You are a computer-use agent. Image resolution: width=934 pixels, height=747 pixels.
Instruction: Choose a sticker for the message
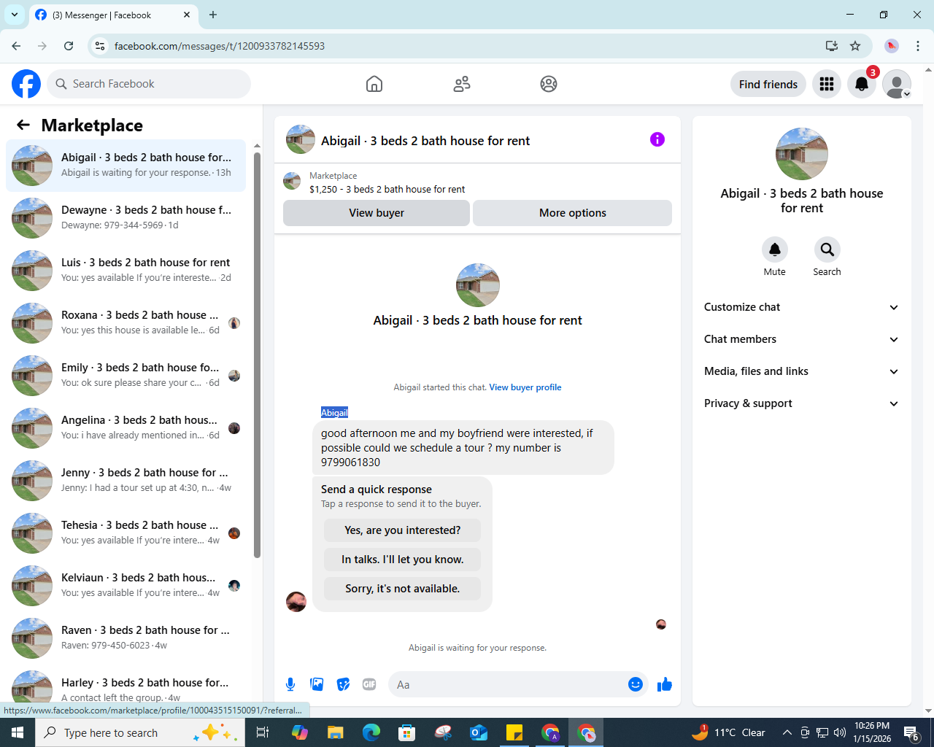coord(343,684)
